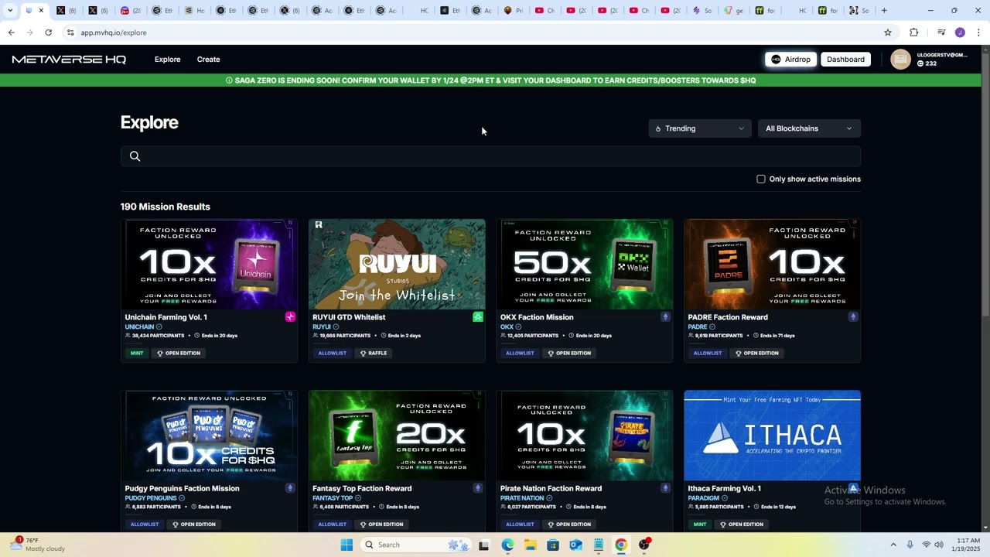Click the Ethereum icon on Pudgy Penguins card

click(x=290, y=488)
